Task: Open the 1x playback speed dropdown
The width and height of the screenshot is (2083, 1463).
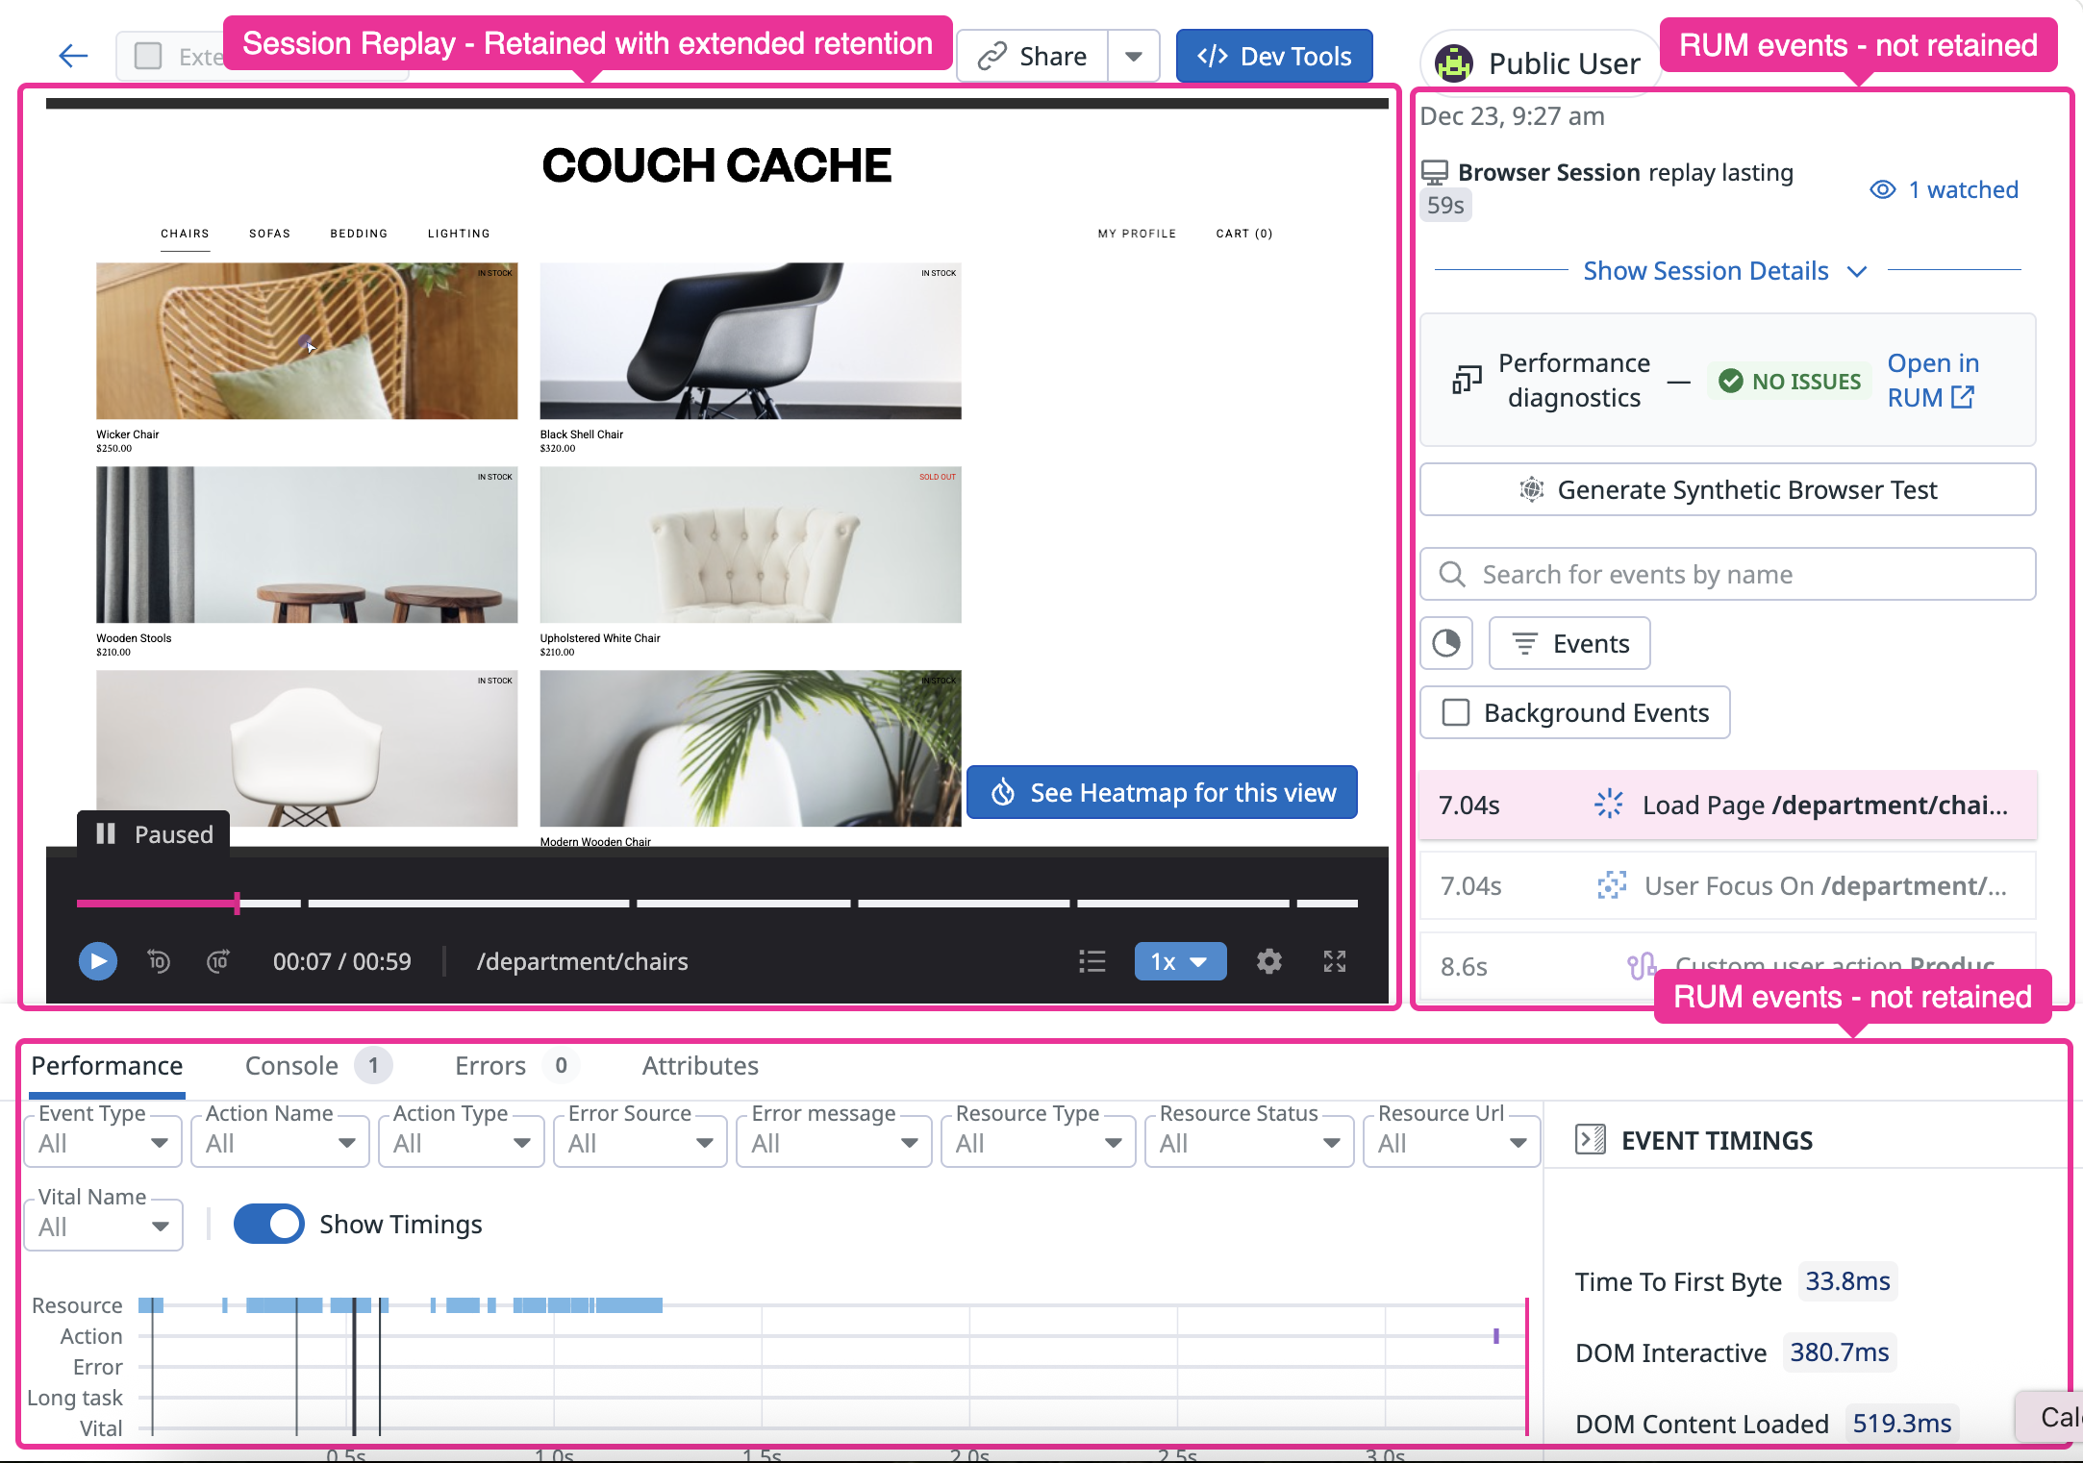Action: click(1179, 961)
